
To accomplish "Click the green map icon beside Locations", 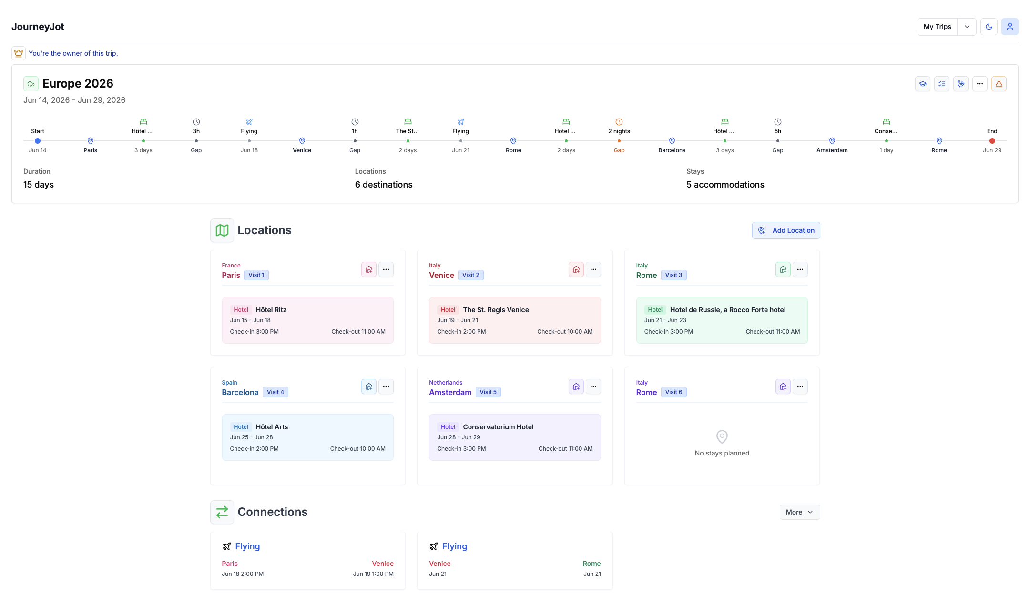I will point(222,230).
